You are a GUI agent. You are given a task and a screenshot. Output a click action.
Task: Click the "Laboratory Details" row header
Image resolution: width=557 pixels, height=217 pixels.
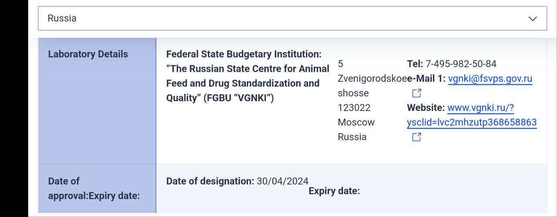pos(88,54)
